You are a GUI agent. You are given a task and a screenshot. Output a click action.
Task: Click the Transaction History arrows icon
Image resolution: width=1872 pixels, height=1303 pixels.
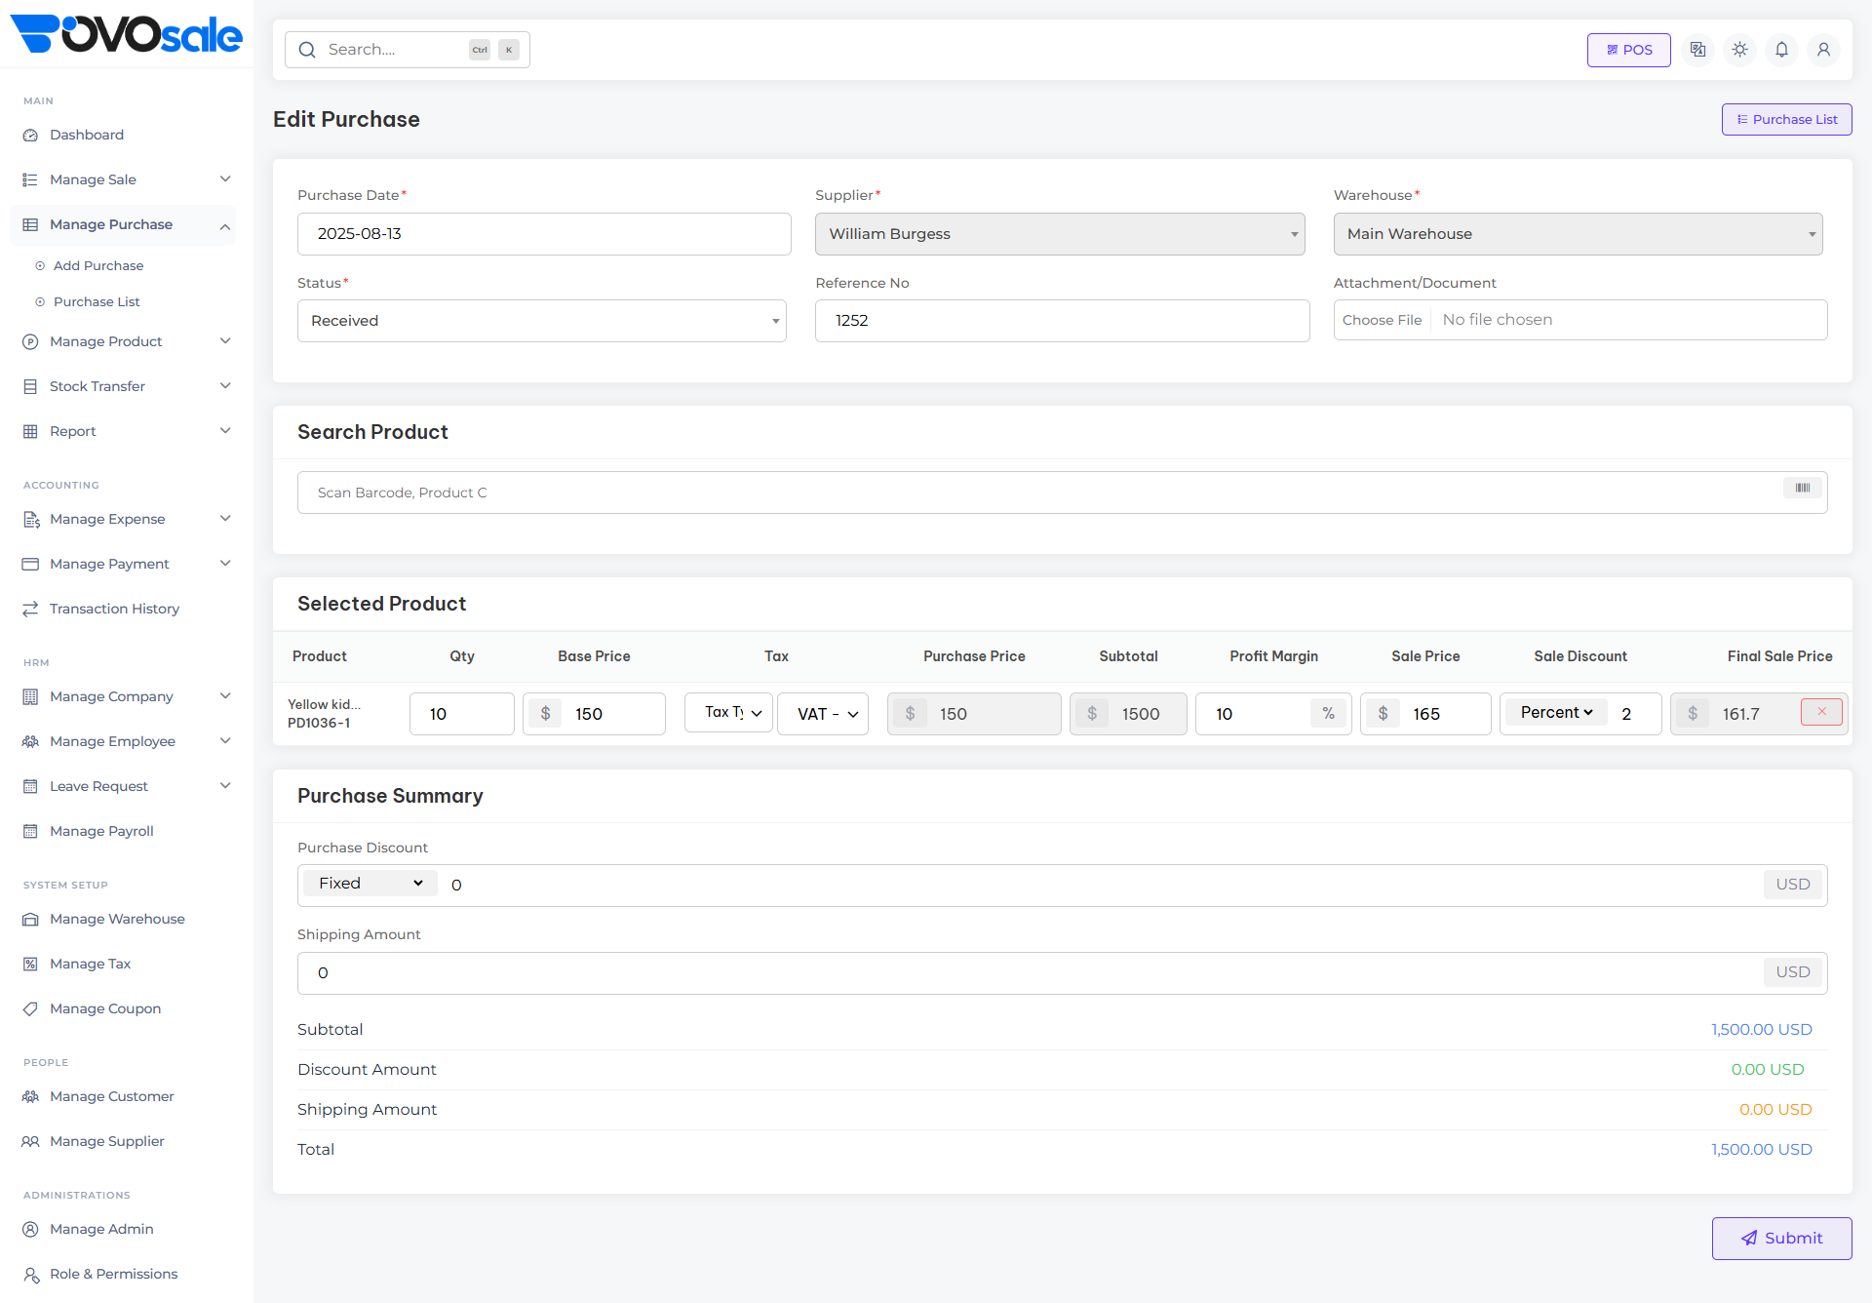(x=30, y=610)
